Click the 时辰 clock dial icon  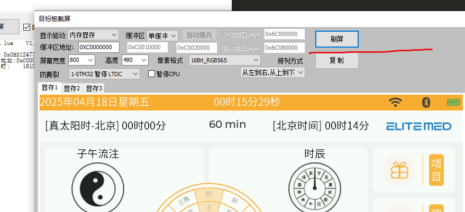point(314,185)
